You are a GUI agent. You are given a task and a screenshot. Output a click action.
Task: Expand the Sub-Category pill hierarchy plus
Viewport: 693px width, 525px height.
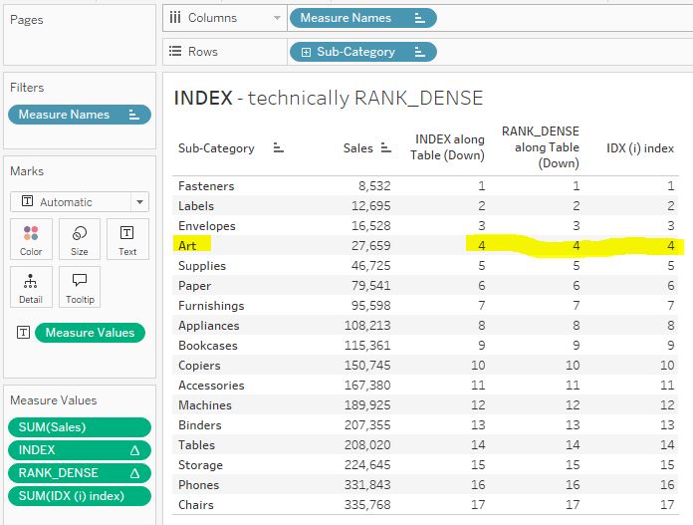[306, 52]
